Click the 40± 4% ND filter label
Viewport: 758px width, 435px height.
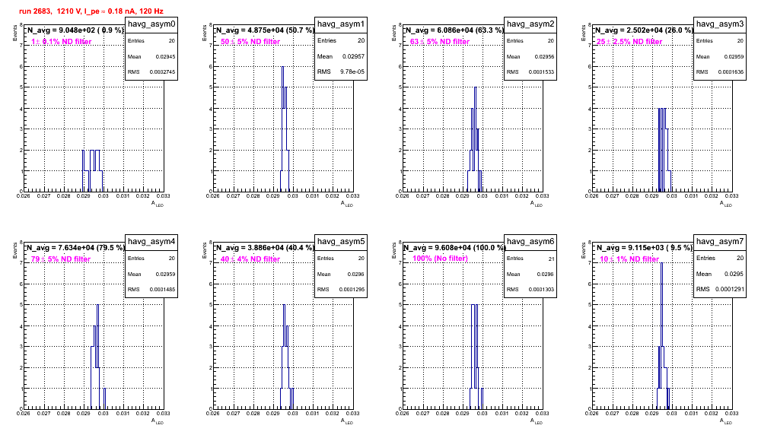[x=250, y=259]
